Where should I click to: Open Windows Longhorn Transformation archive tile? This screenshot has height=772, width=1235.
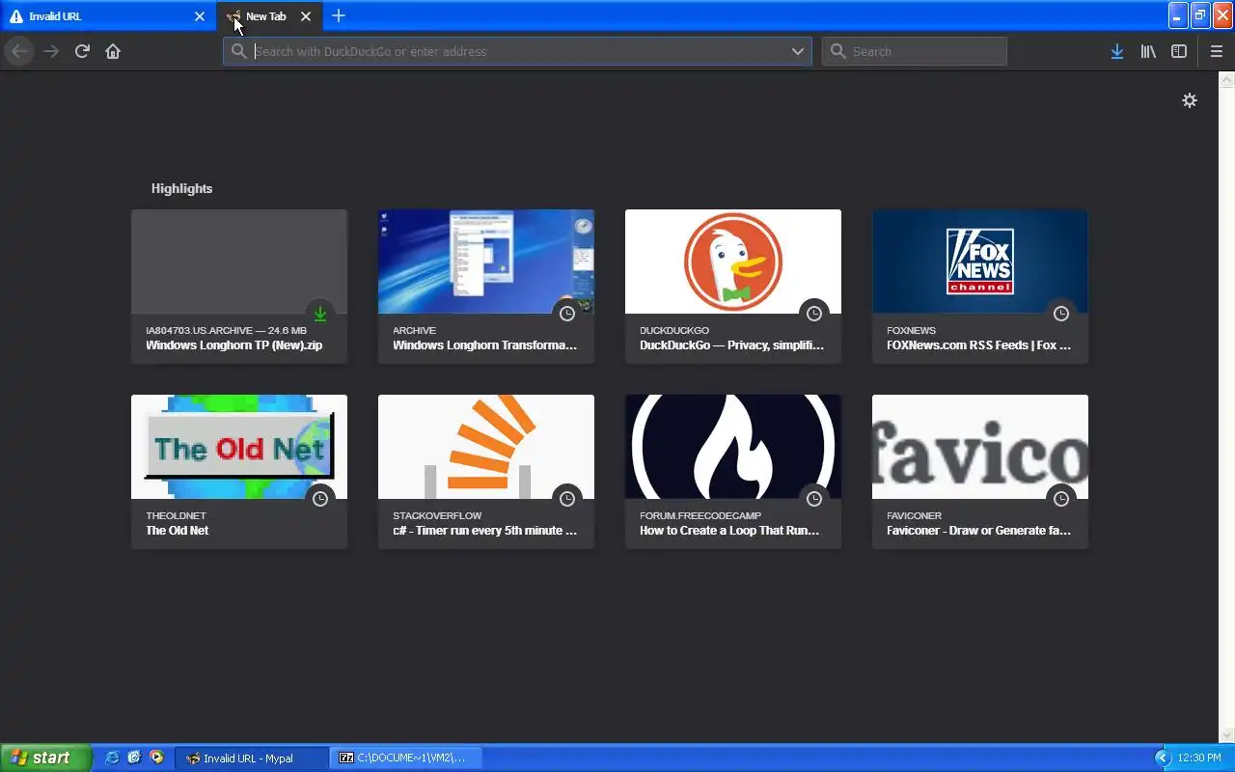click(486, 287)
